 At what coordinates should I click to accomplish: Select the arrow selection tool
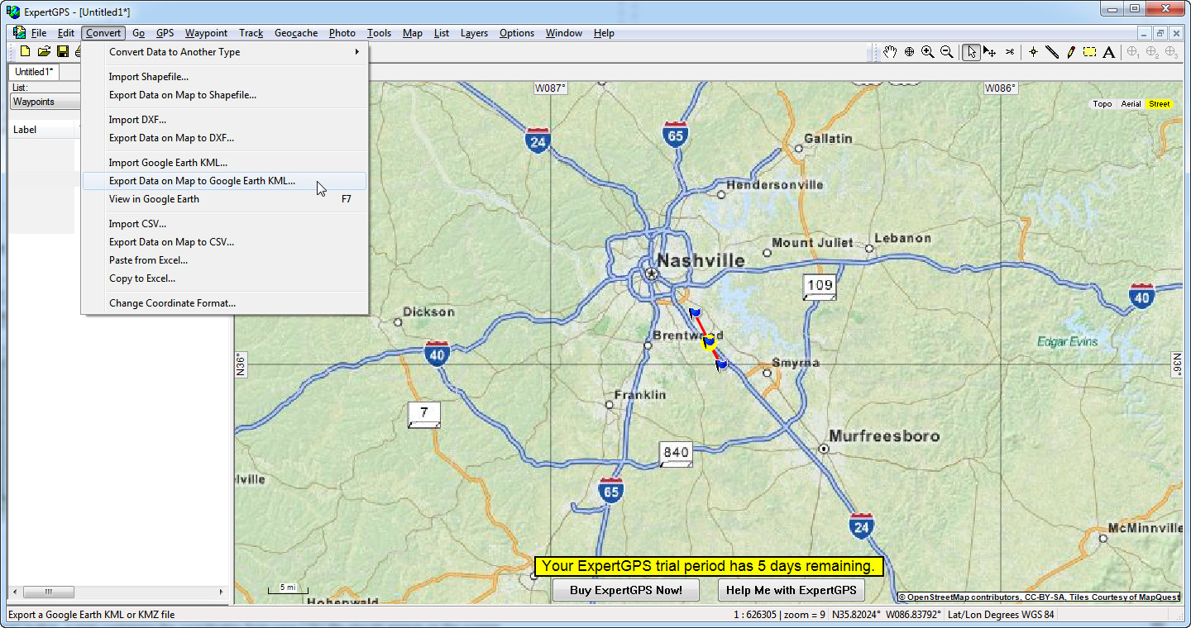pyautogui.click(x=971, y=52)
